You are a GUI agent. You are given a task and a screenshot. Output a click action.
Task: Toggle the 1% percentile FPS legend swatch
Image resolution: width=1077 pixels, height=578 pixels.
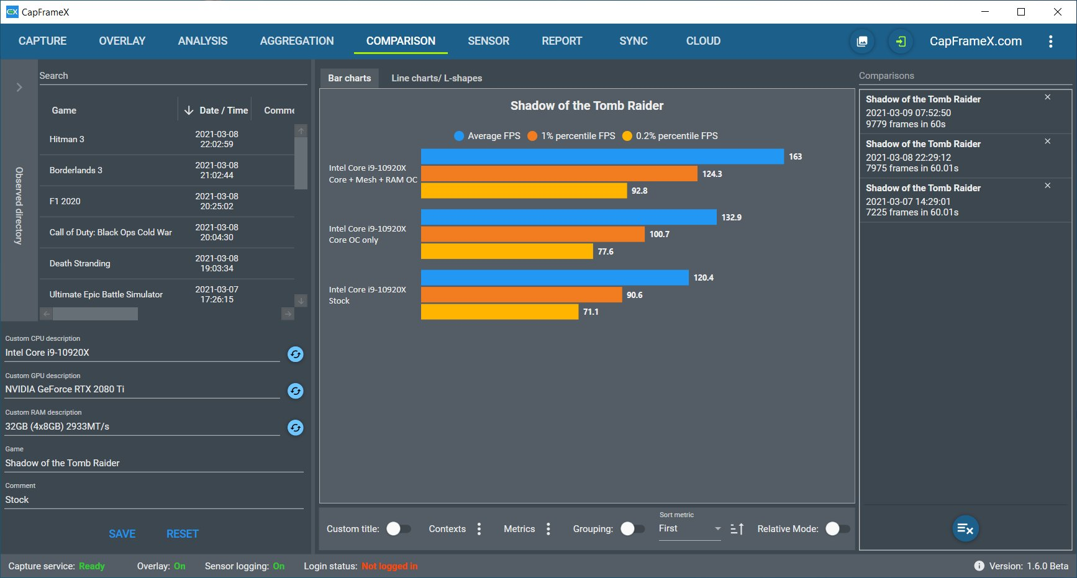(532, 136)
